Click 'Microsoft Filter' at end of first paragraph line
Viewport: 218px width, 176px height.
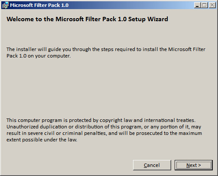(x=187, y=49)
